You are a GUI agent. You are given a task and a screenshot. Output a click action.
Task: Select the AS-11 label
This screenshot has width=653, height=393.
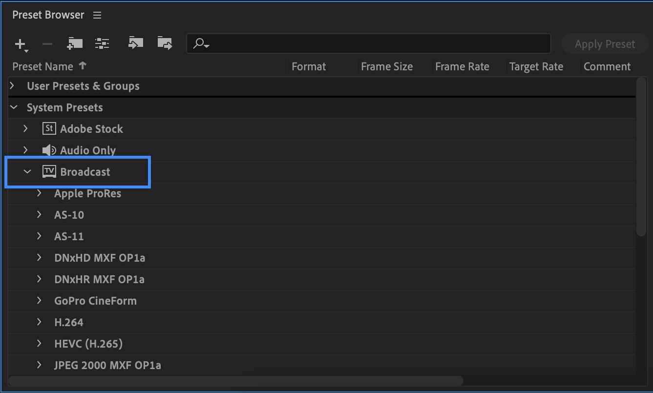[x=69, y=236]
